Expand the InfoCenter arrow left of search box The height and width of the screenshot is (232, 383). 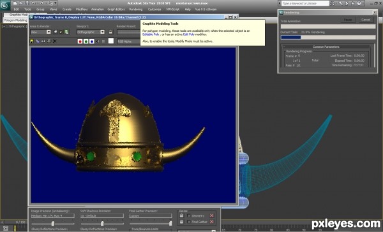click(x=280, y=3)
